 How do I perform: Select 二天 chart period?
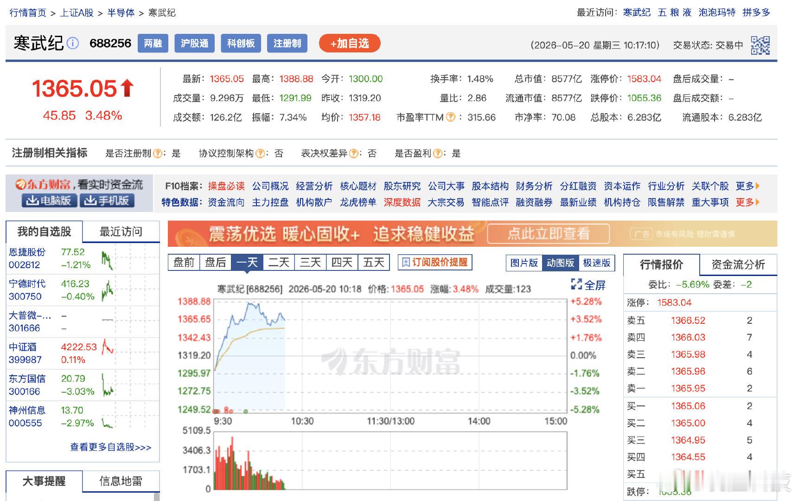[x=279, y=263]
